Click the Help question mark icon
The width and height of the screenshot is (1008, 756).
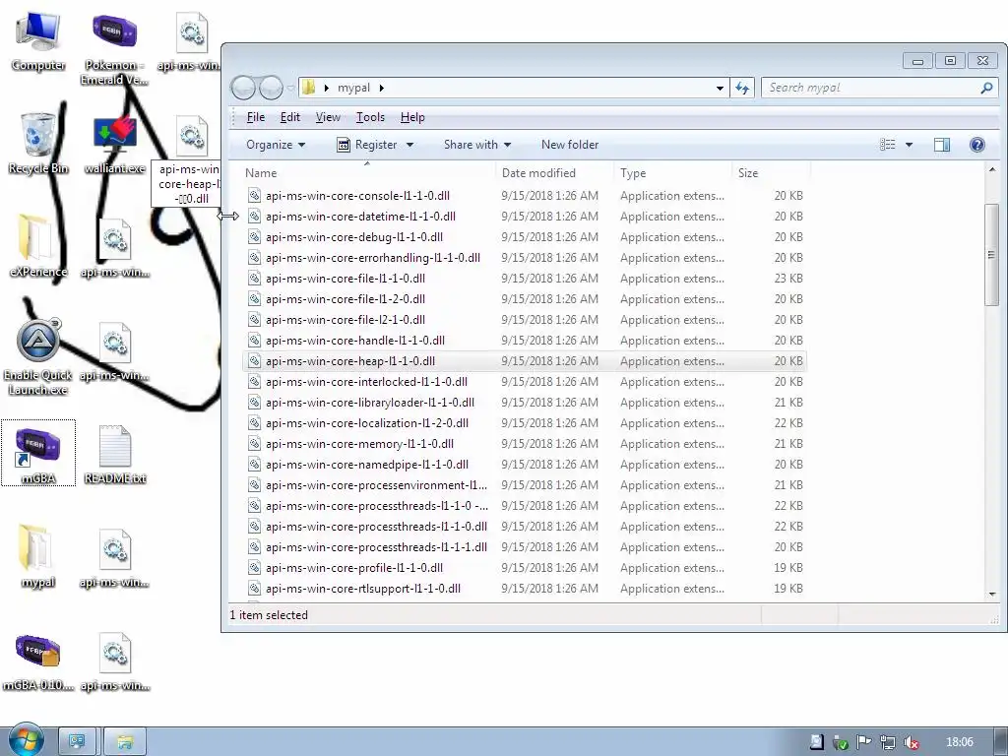(976, 145)
